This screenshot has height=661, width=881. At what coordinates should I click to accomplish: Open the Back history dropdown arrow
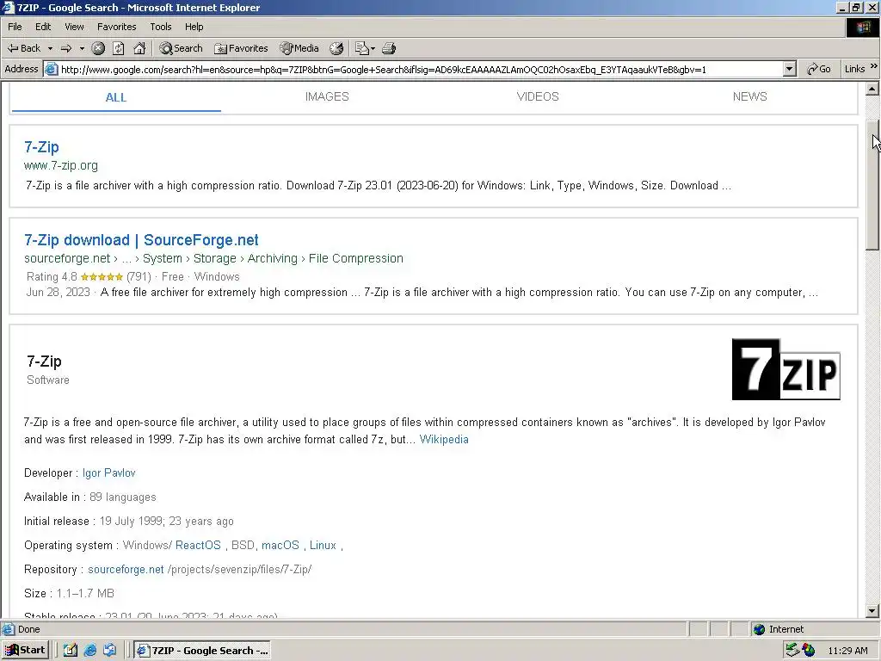click(50, 48)
